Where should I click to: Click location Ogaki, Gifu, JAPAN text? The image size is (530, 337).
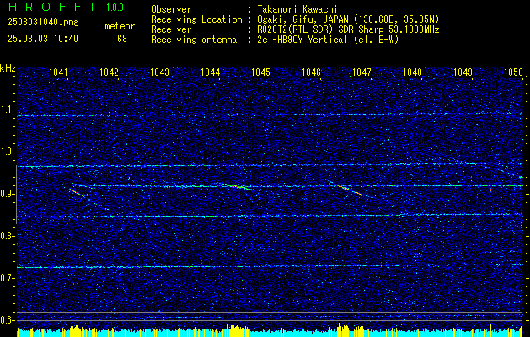click(349, 19)
